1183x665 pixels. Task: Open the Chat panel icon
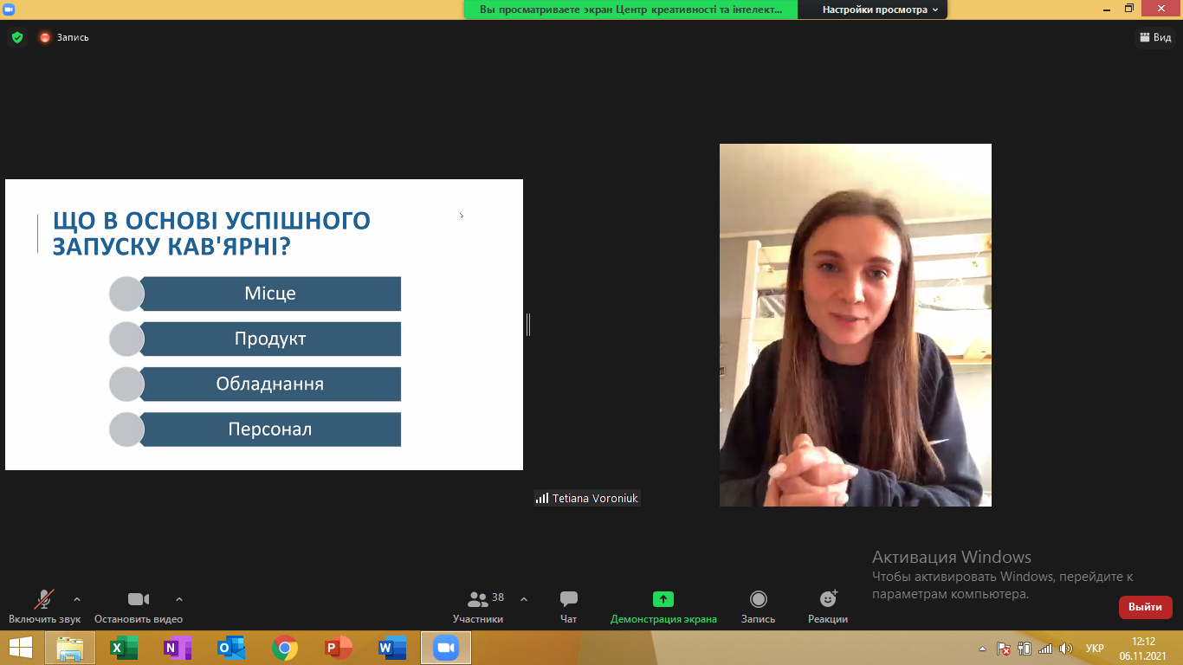tap(568, 599)
